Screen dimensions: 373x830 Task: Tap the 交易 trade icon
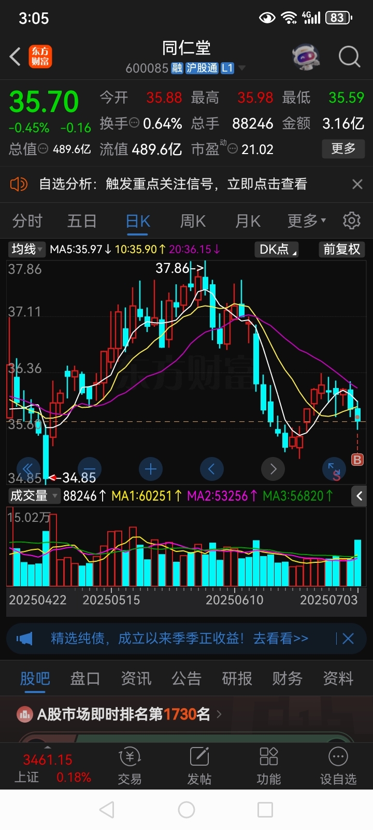pyautogui.click(x=130, y=767)
